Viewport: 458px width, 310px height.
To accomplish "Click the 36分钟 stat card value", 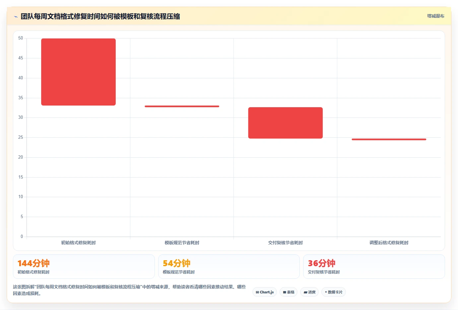I will click(322, 263).
